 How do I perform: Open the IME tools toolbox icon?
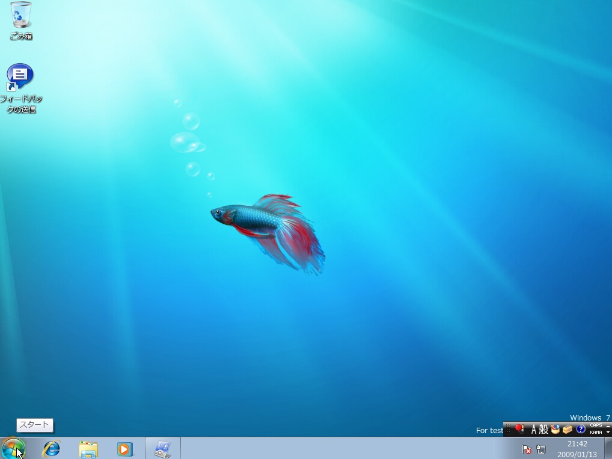coord(568,430)
